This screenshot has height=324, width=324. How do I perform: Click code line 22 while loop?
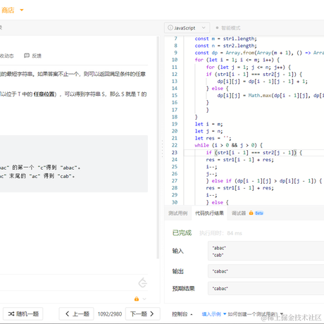(228, 145)
